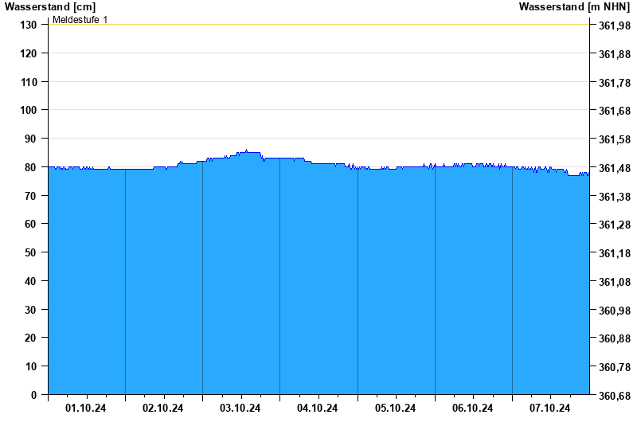Select the 80 value on the cm axis
Image resolution: width=637 pixels, height=438 pixels.
pos(30,167)
